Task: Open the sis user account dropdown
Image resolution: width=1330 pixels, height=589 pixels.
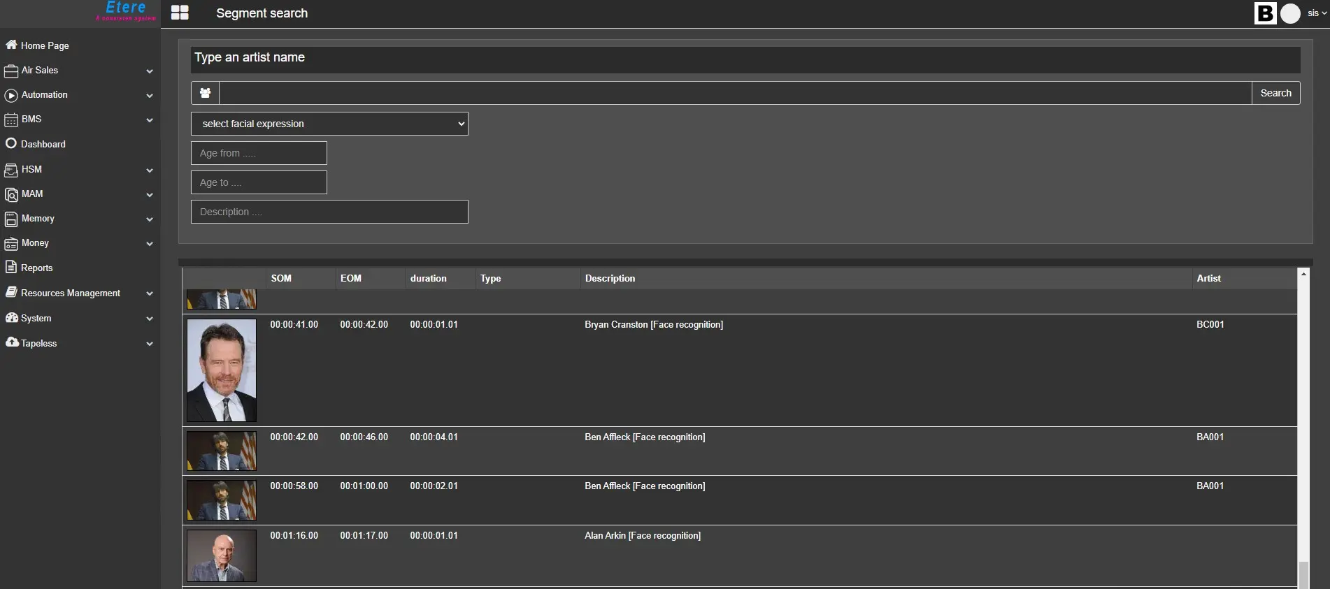Action: click(1317, 13)
